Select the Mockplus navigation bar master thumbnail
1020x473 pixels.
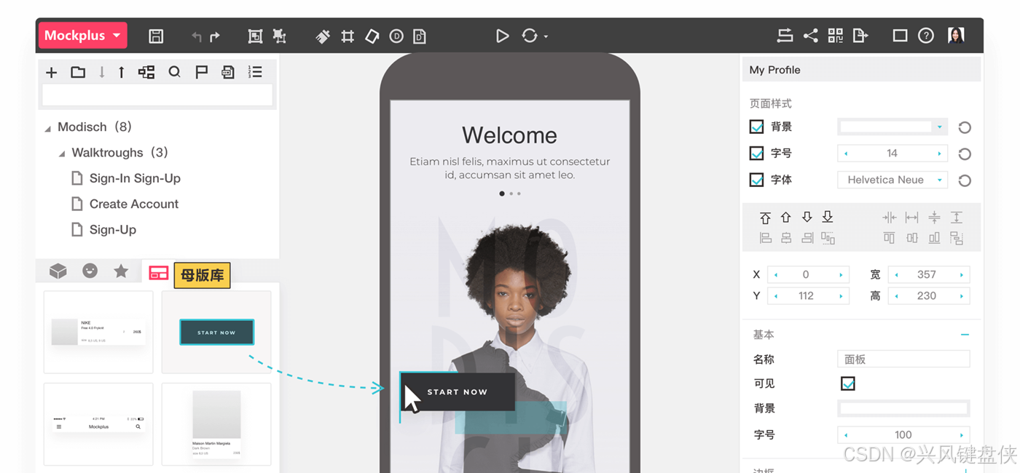click(98, 424)
